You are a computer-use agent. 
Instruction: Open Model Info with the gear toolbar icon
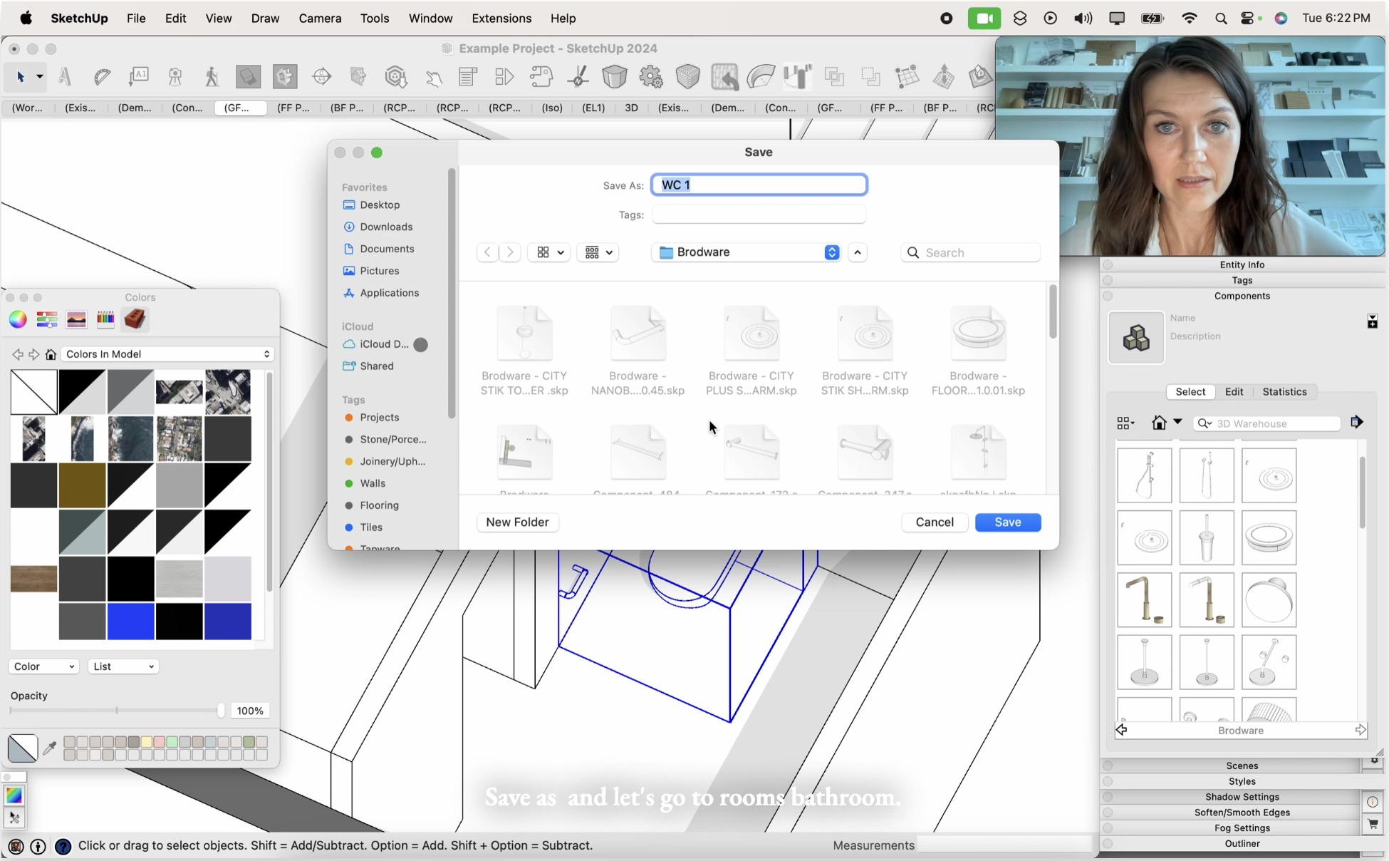[x=650, y=77]
